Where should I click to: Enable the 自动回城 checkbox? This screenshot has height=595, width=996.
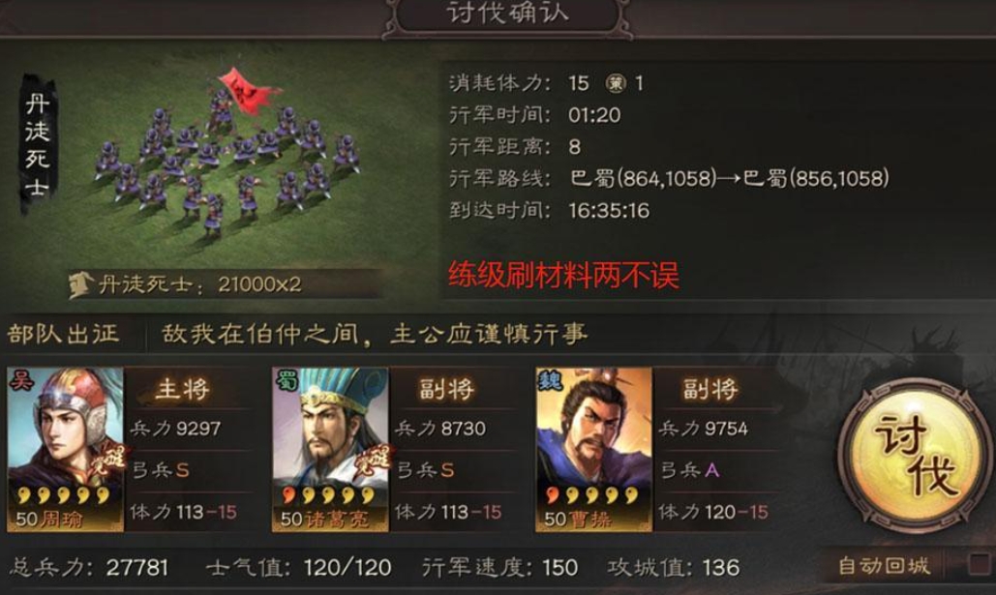pos(981,564)
